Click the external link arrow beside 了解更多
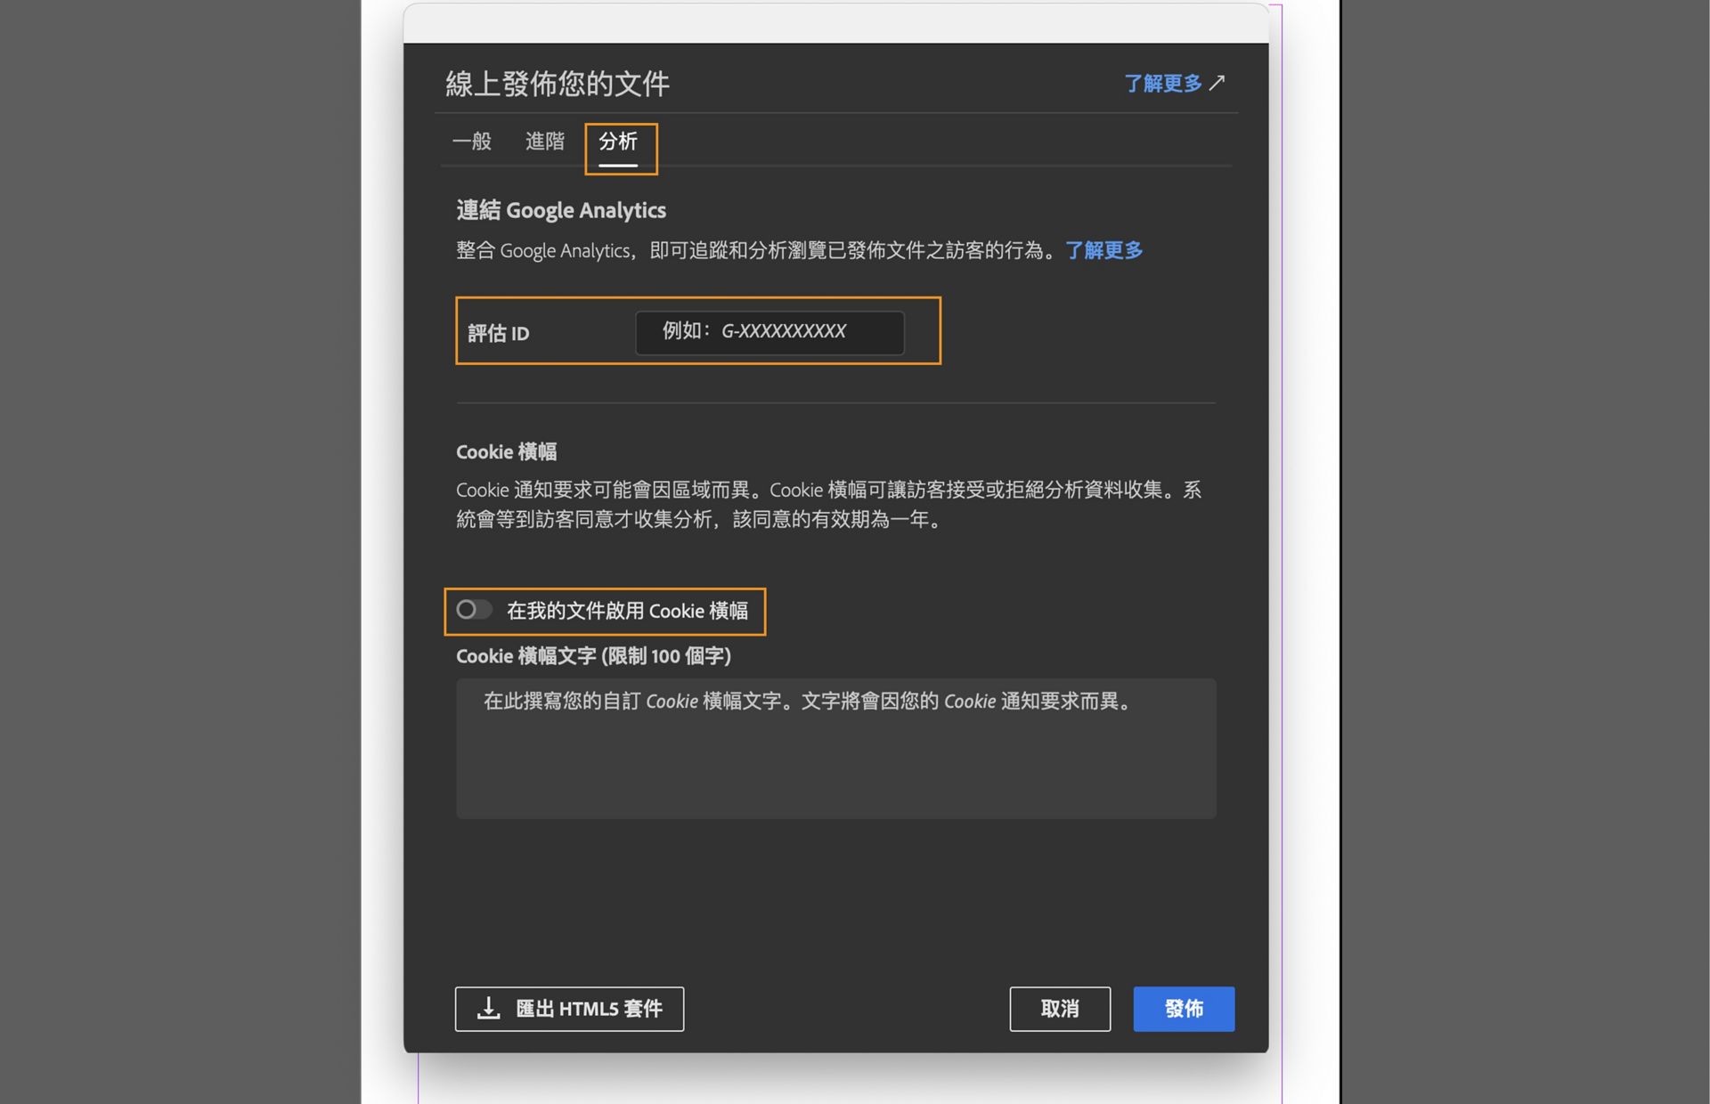This screenshot has height=1104, width=1710. coord(1219,83)
